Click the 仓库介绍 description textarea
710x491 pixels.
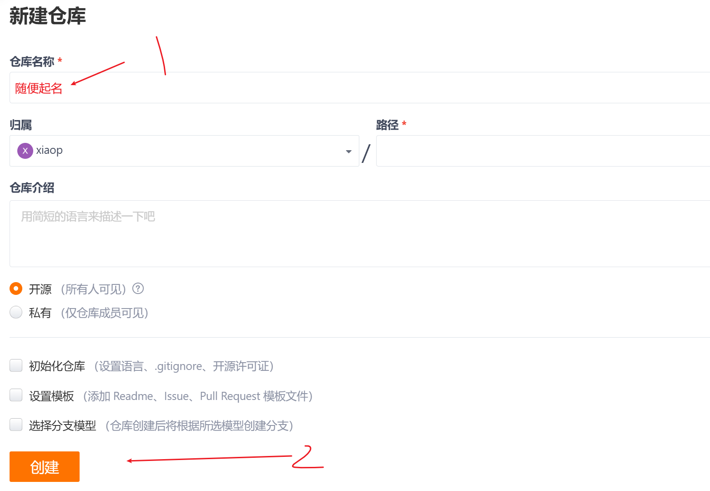pos(360,233)
